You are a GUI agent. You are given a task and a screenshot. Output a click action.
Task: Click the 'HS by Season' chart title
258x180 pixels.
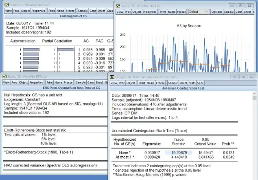(189, 26)
